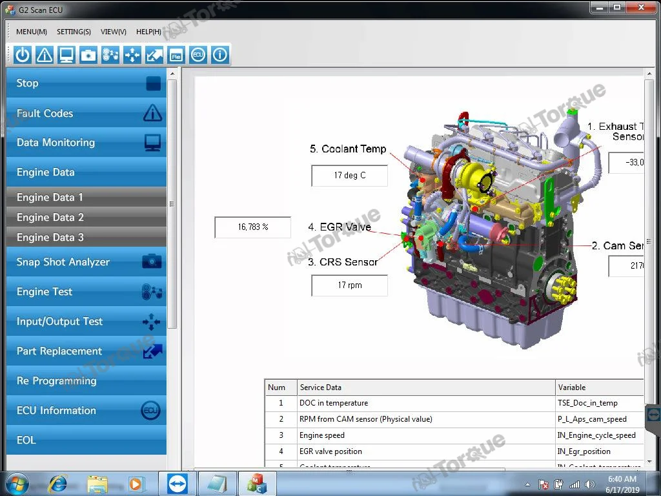The height and width of the screenshot is (496, 661).
Task: Click the fault codes warning toolbar icon
Action: click(45, 55)
